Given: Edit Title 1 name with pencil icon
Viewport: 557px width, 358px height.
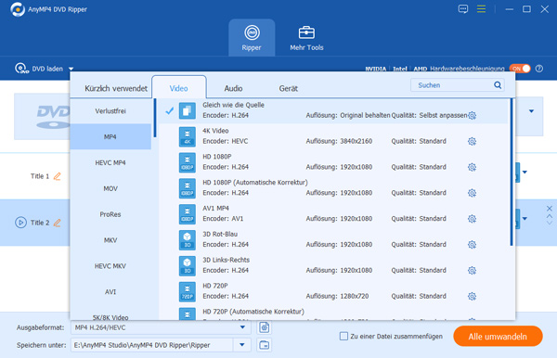Looking at the screenshot, I should 57,176.
